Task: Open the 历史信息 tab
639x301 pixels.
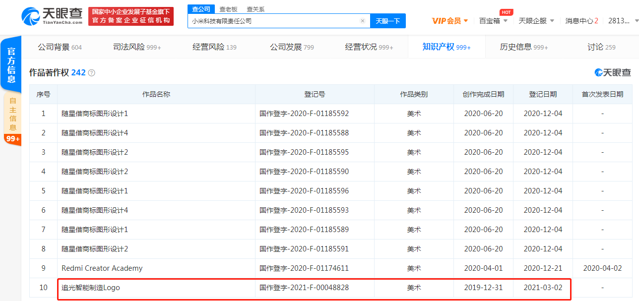Action: click(524, 47)
